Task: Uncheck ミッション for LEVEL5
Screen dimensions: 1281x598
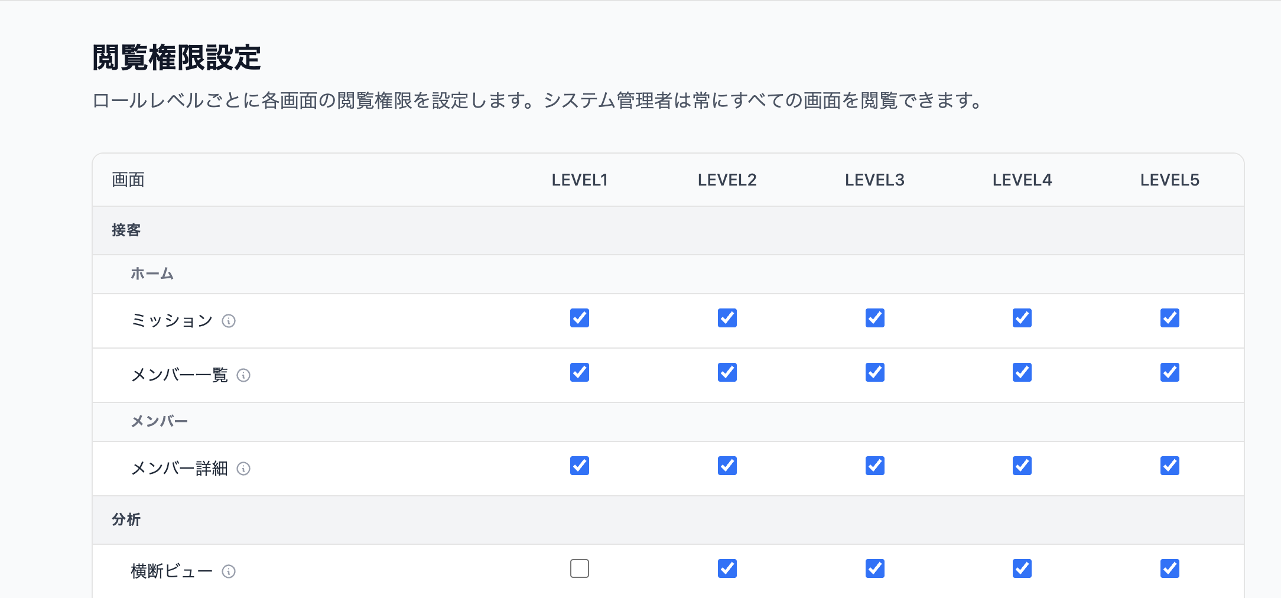Action: tap(1170, 318)
